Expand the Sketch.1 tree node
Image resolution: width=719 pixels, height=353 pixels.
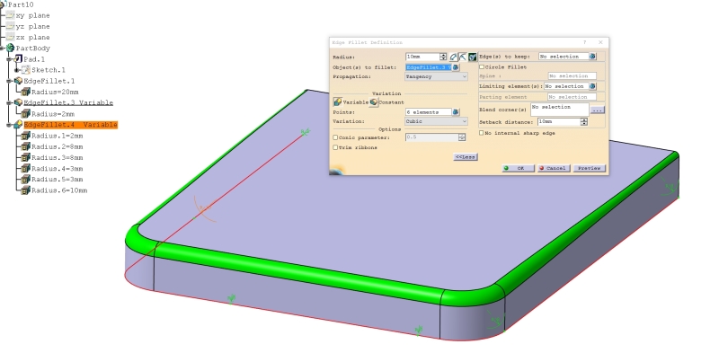pyautogui.click(x=17, y=70)
